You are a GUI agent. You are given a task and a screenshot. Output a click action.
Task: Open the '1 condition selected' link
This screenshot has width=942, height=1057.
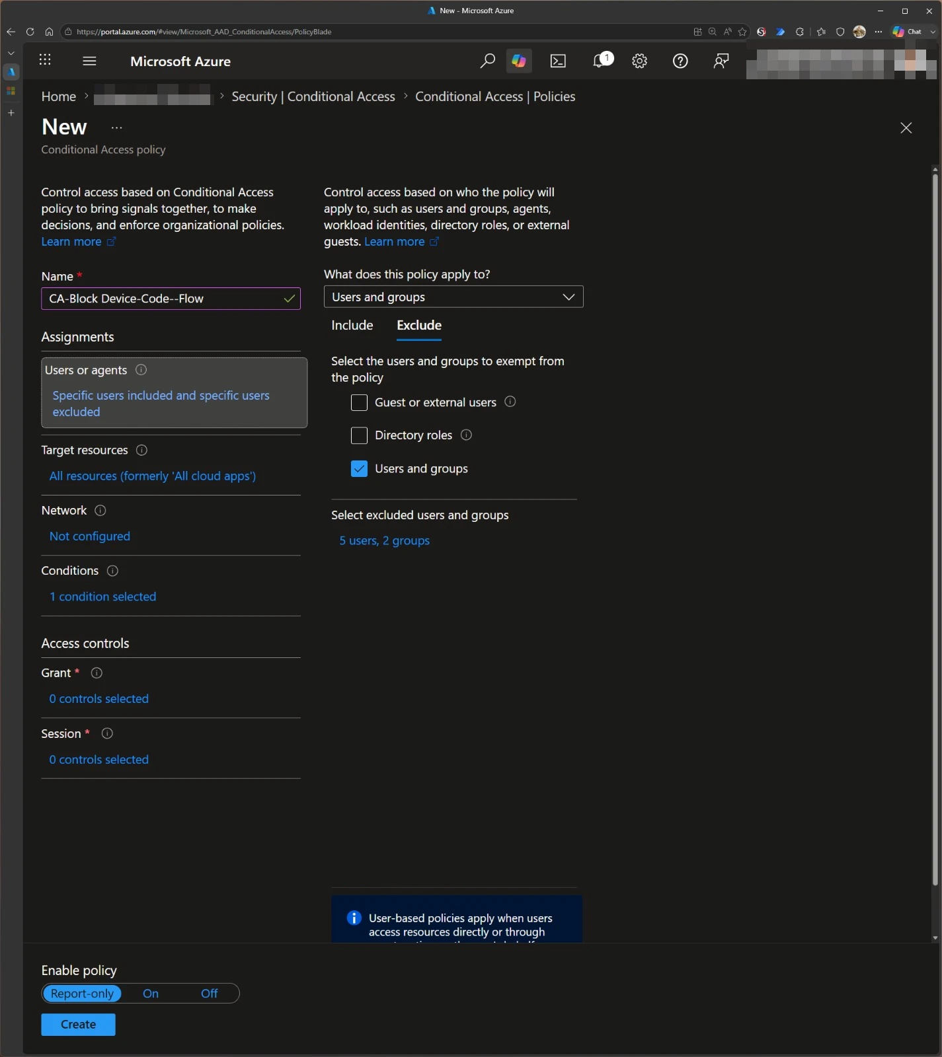[103, 597]
